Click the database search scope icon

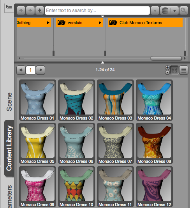point(165,11)
